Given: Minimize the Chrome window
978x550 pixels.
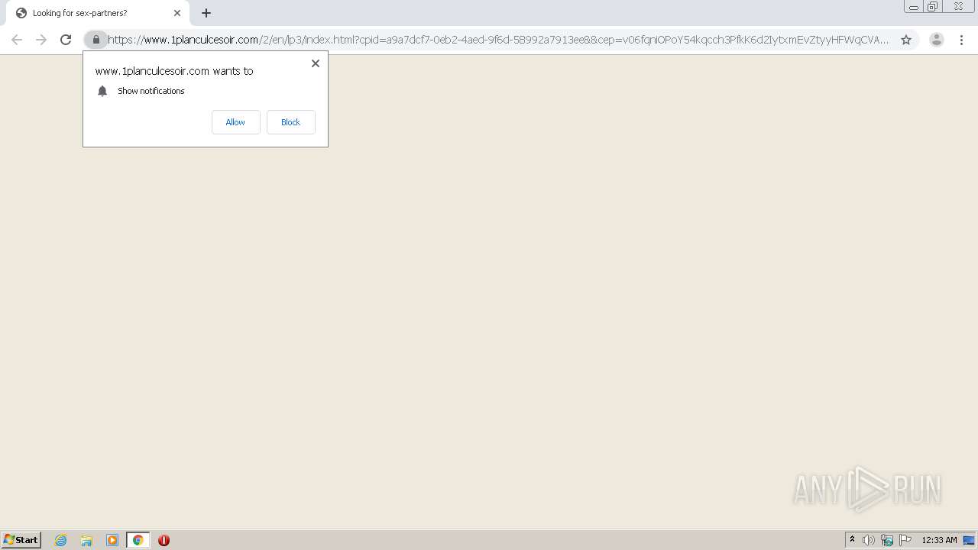Looking at the screenshot, I should pos(914,7).
